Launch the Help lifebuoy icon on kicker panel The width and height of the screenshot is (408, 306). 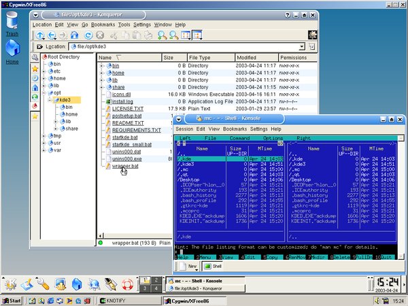click(127, 284)
